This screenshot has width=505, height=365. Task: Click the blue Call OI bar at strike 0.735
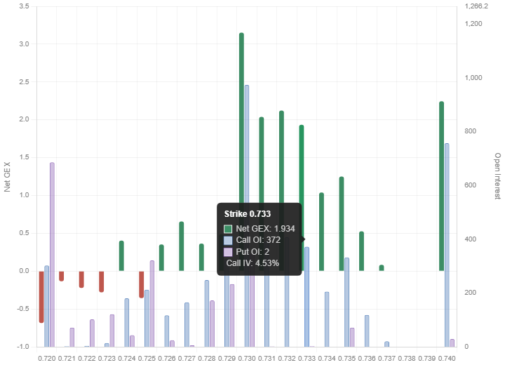(x=347, y=303)
